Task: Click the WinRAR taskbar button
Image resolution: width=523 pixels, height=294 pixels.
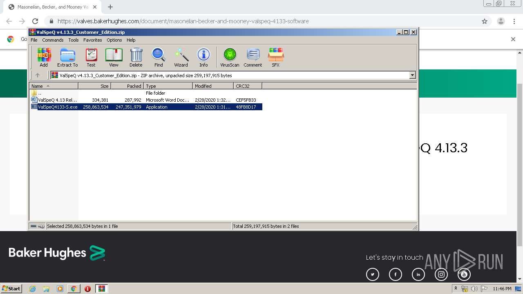Action: tap(101, 289)
